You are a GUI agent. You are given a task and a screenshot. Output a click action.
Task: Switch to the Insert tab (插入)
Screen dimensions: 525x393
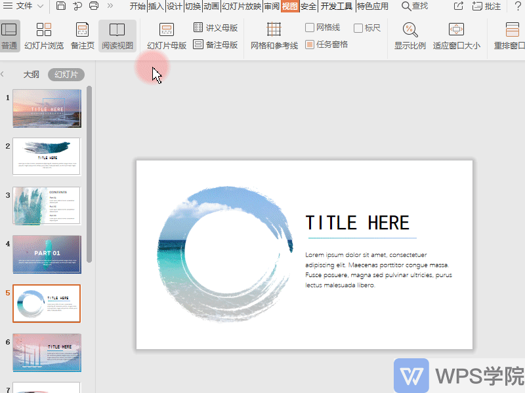pos(156,7)
